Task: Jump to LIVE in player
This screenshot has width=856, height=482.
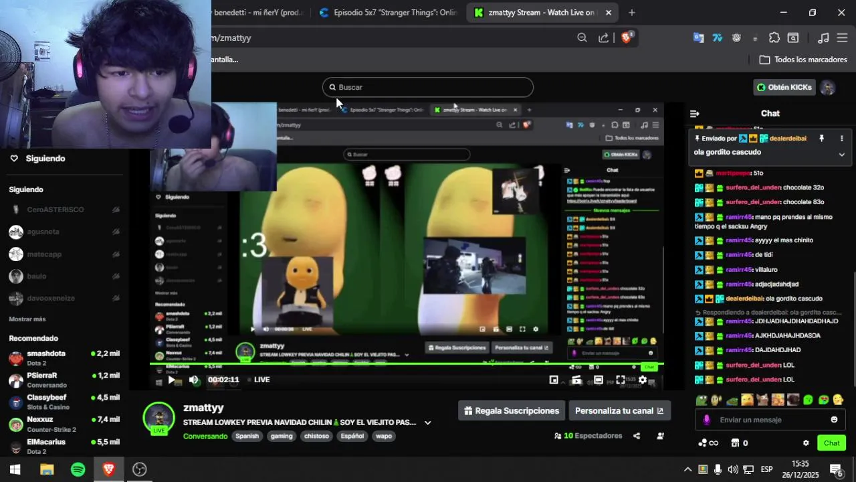Action: [258, 380]
